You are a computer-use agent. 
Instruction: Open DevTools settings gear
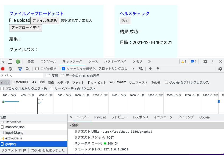click(205, 62)
